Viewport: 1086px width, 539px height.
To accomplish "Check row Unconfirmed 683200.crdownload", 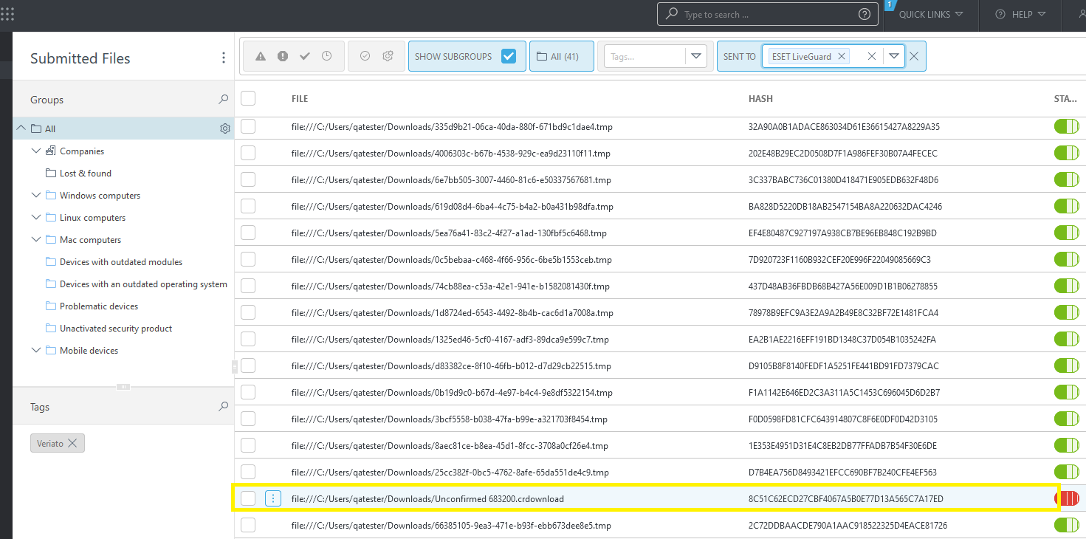I will [x=248, y=498].
